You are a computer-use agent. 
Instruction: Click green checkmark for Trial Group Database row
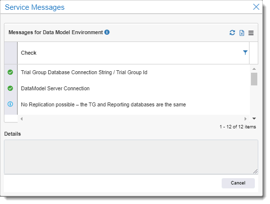pos(10,72)
